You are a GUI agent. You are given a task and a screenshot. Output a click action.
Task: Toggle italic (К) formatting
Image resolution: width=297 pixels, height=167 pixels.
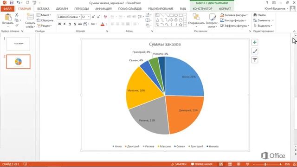65,24
